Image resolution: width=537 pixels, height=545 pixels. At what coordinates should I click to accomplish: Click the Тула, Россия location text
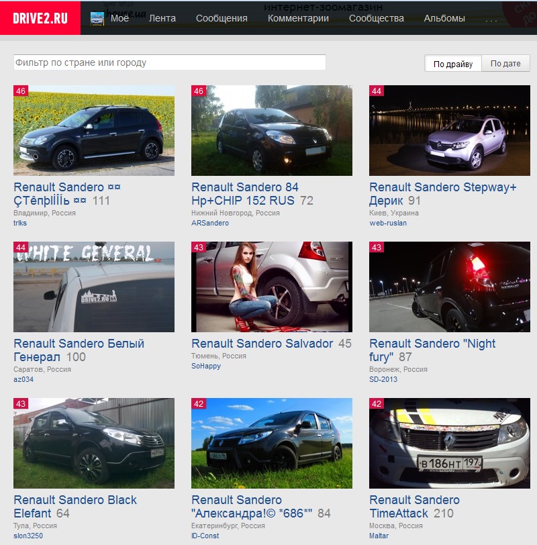pos(35,526)
